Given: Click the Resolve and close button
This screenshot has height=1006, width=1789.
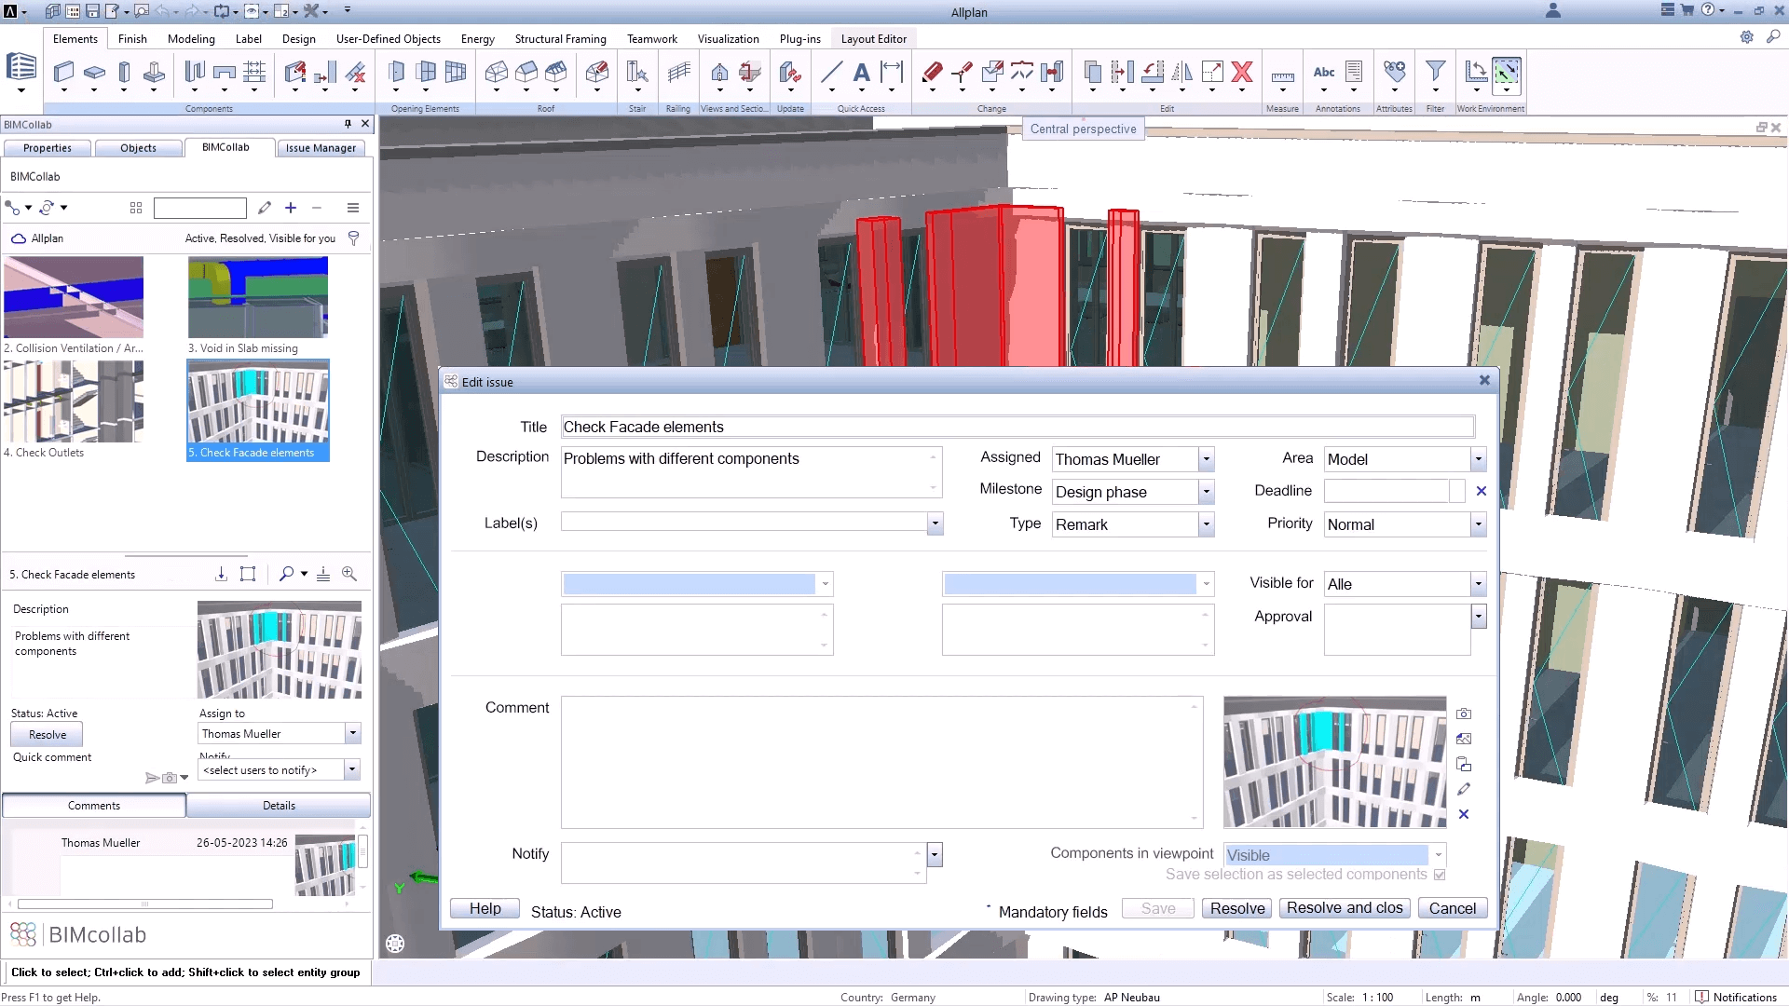Looking at the screenshot, I should tap(1344, 908).
